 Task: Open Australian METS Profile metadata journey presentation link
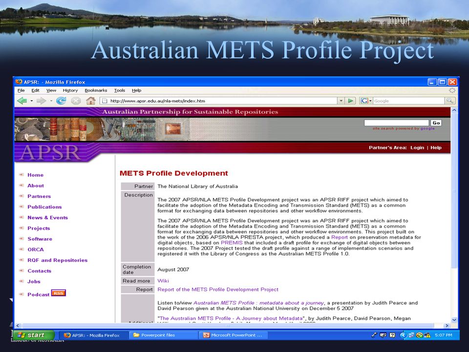259,303
